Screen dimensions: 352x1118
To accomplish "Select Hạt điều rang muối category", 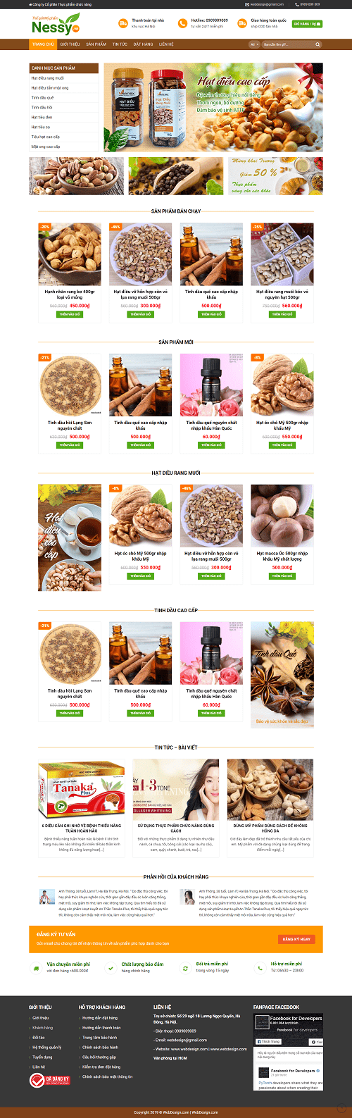I will (48, 78).
